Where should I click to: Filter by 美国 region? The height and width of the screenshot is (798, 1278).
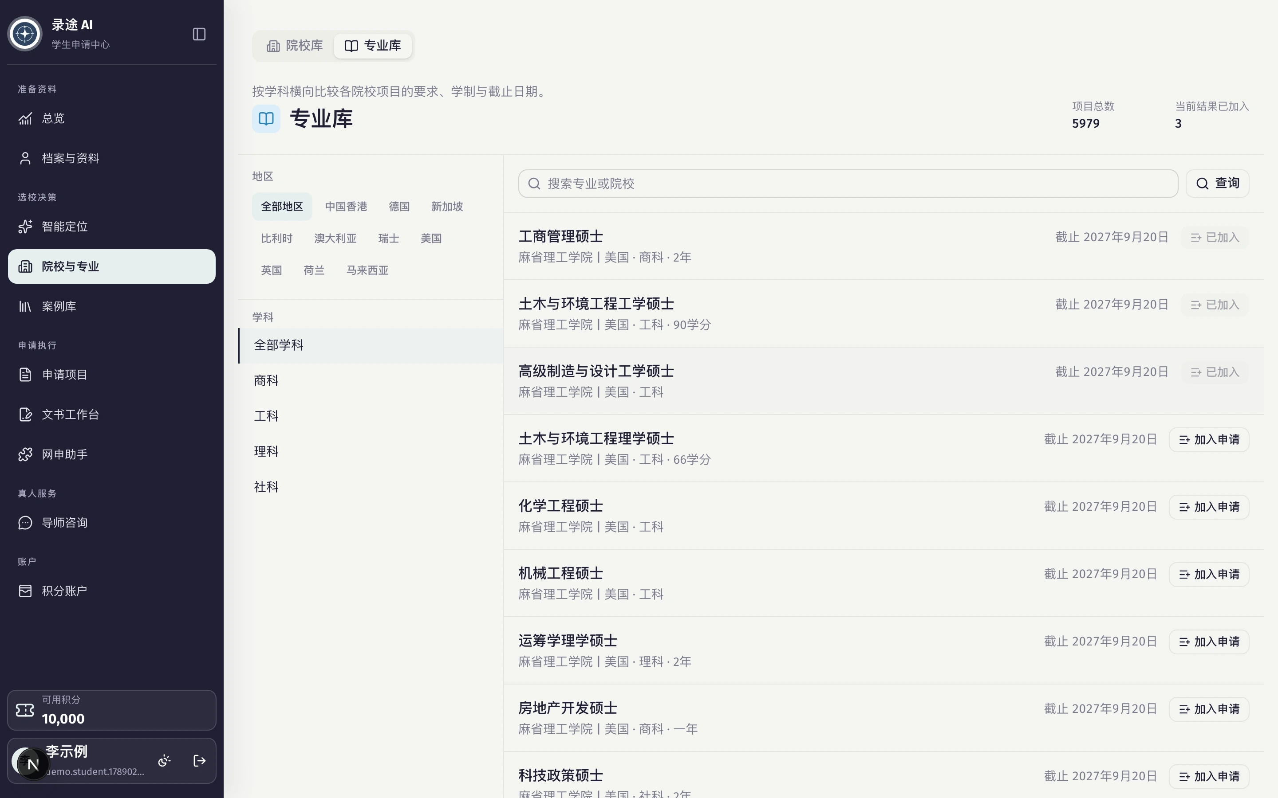pyautogui.click(x=431, y=239)
